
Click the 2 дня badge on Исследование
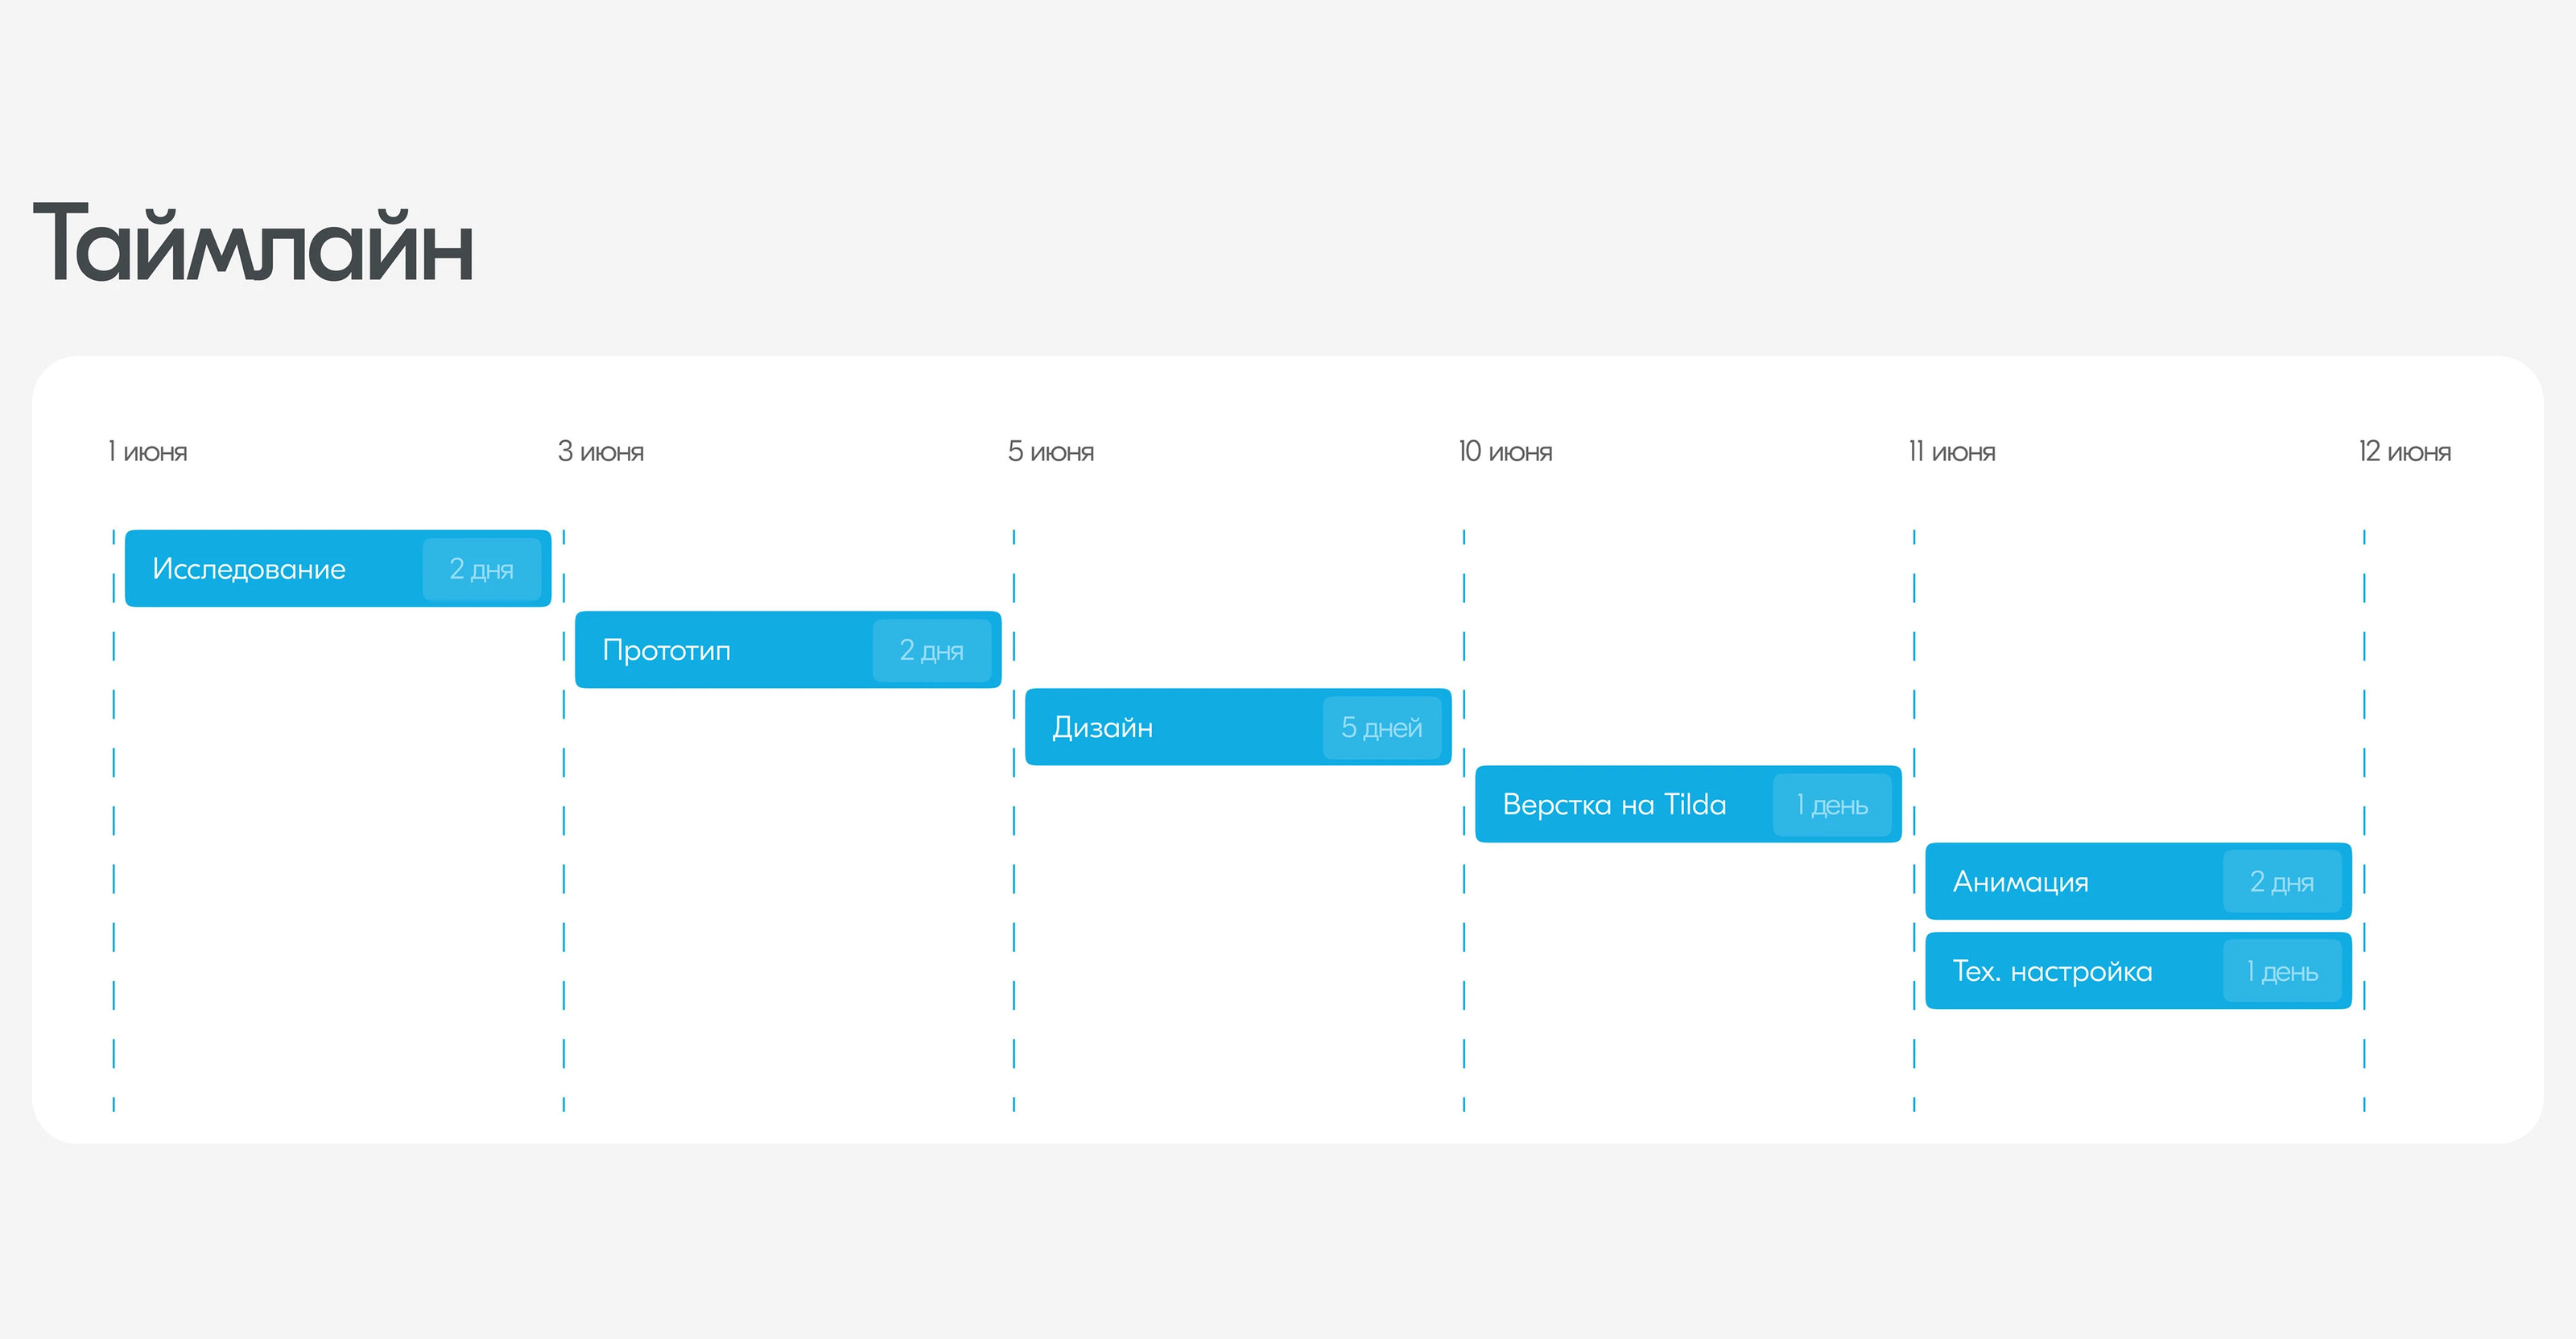(x=481, y=570)
